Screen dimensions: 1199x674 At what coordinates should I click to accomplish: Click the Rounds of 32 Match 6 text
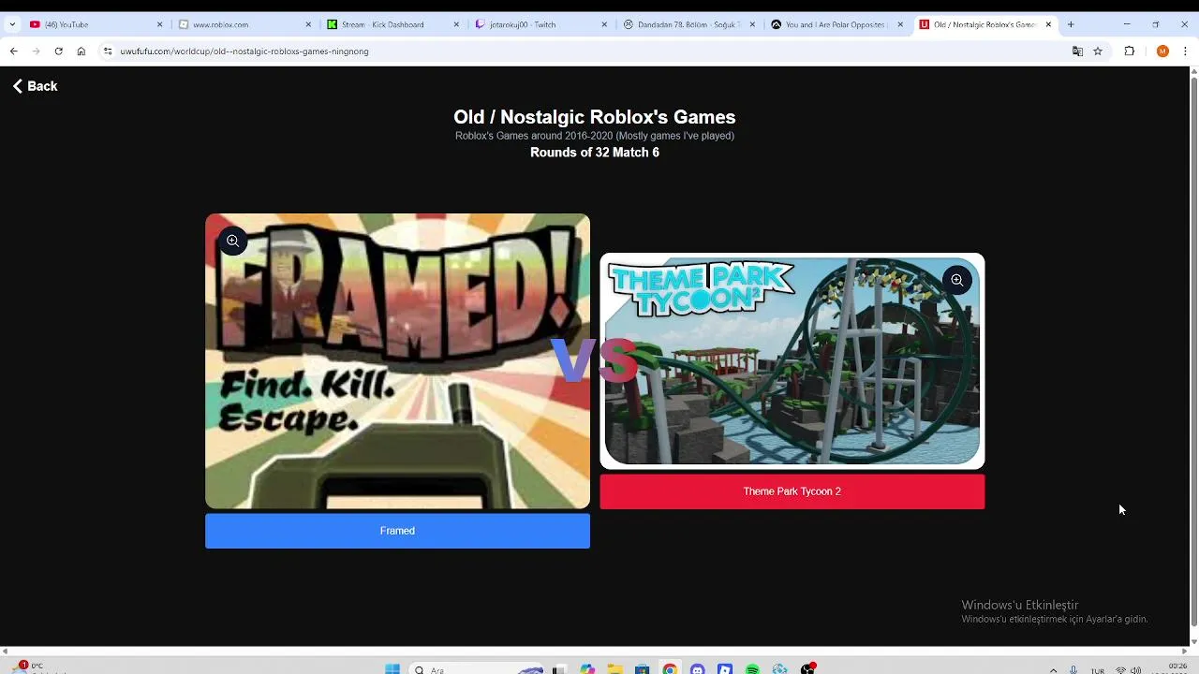tap(594, 153)
